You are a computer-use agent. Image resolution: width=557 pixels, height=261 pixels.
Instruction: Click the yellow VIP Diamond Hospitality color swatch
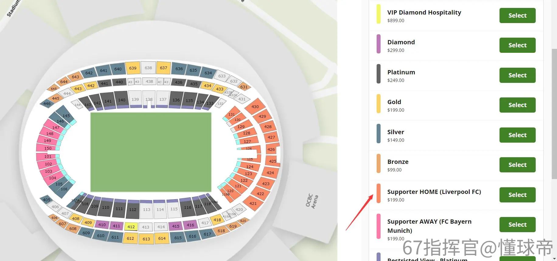click(x=378, y=14)
